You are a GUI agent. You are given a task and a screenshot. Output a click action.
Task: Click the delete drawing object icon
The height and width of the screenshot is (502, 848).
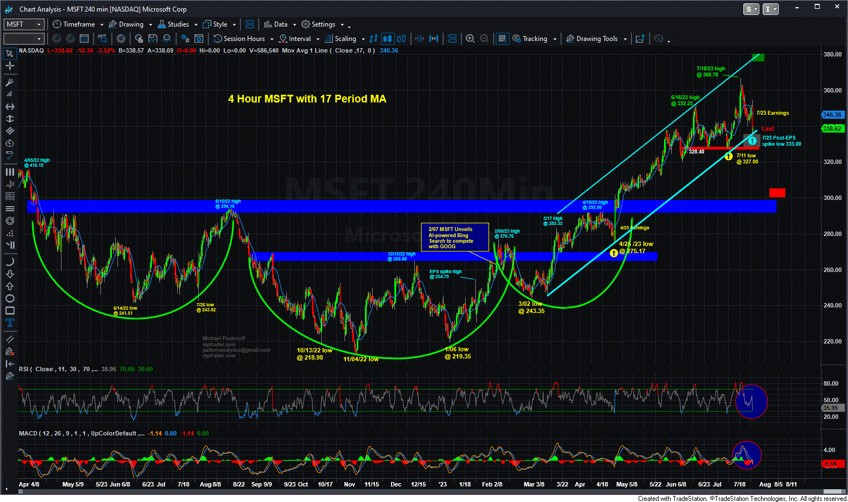tap(9, 351)
